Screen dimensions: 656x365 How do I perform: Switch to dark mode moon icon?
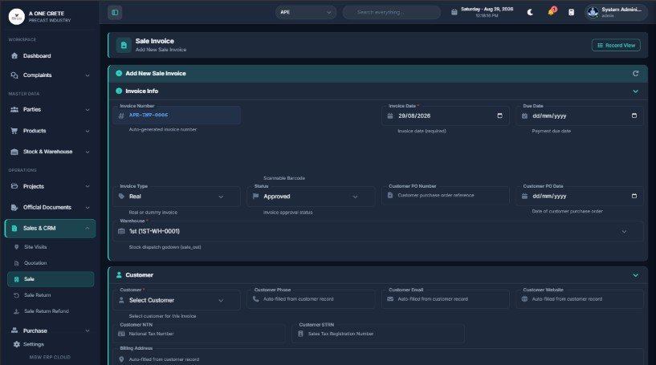coord(530,12)
